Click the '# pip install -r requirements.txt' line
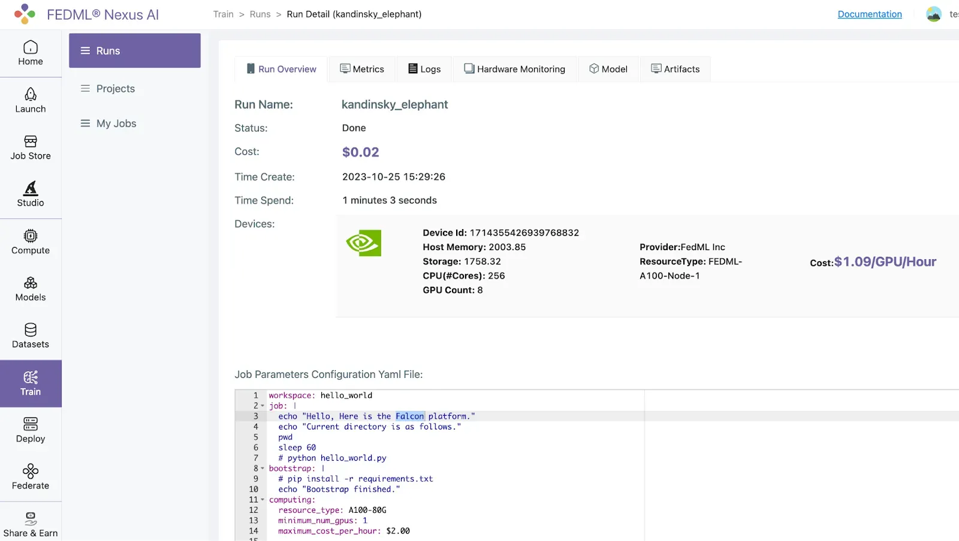The width and height of the screenshot is (959, 541). (x=355, y=479)
